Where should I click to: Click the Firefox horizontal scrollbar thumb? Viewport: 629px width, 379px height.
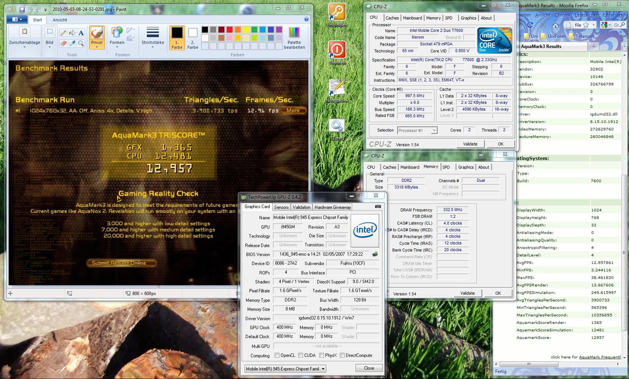pyautogui.click(x=529, y=364)
